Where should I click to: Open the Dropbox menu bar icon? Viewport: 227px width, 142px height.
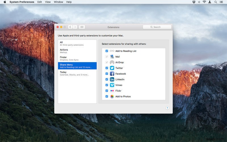pyautogui.click(x=194, y=2)
